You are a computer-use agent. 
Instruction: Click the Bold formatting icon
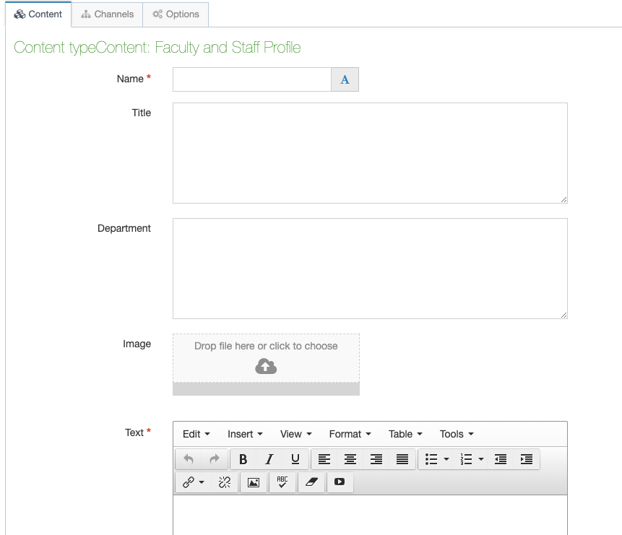pos(243,459)
